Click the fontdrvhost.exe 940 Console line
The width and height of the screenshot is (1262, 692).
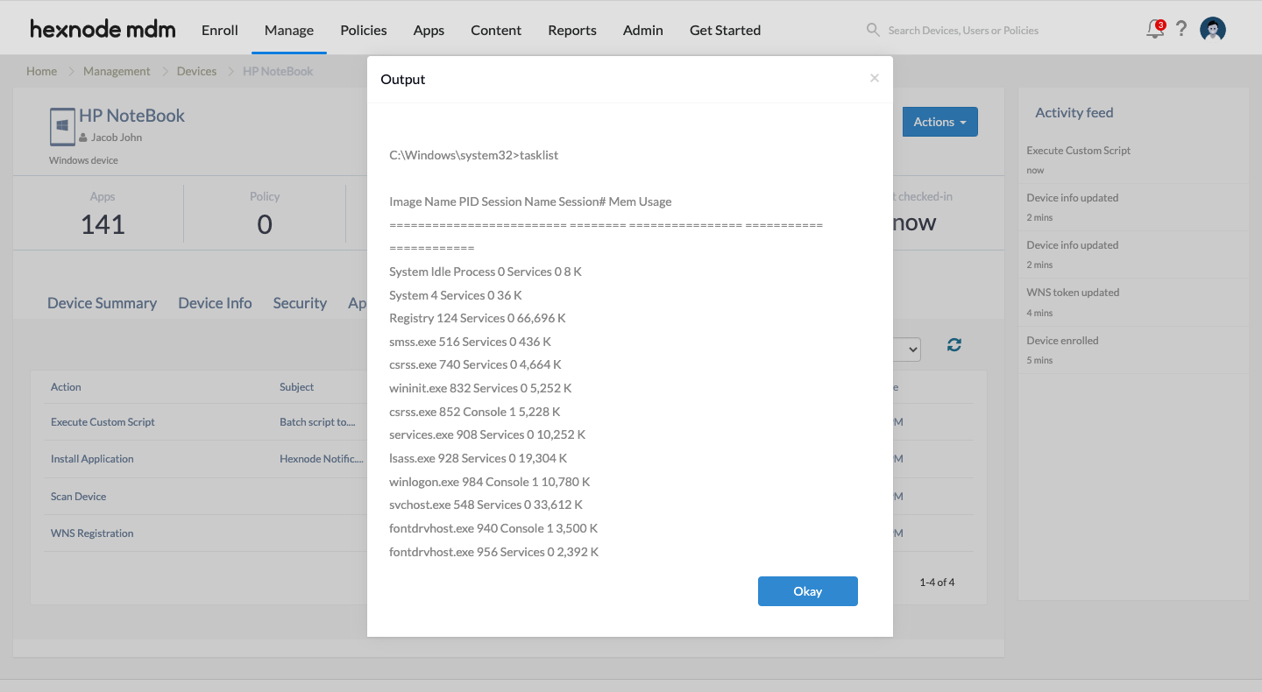[493, 528]
